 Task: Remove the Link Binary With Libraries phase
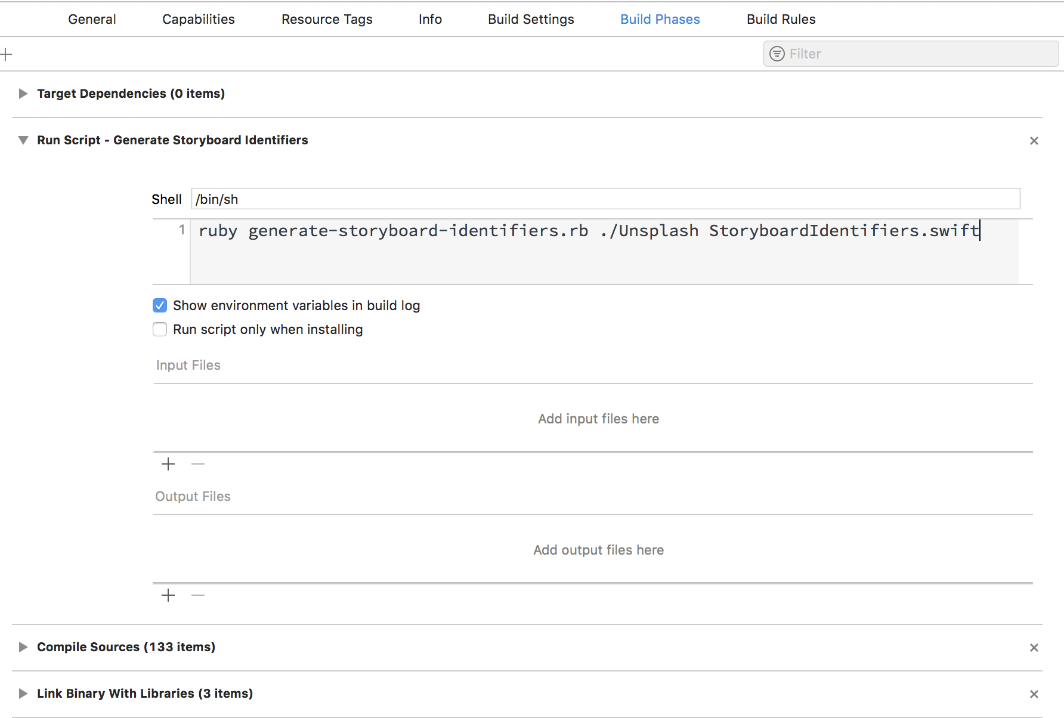point(1034,694)
